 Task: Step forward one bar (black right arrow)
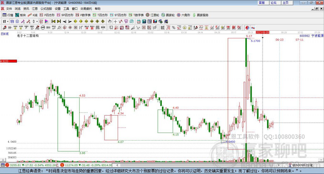tap(70, 21)
